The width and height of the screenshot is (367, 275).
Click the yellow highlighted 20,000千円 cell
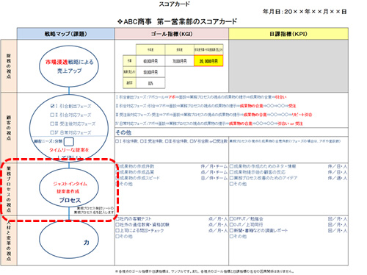point(208,61)
